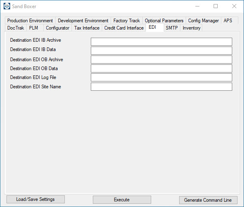Image resolution: width=244 pixels, height=207 pixels.
Task: Select the APS tab
Action: [228, 21]
